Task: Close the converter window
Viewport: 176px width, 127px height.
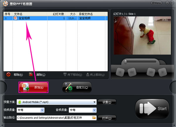Action: (172, 3)
